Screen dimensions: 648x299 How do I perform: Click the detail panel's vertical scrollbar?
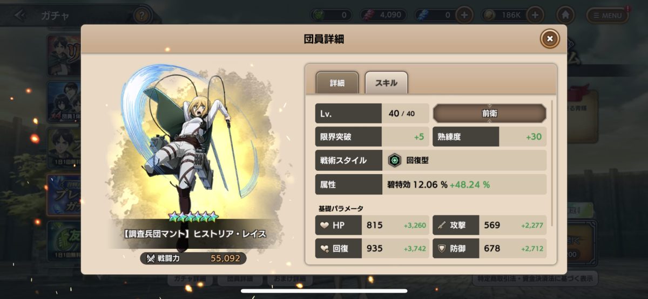pos(552,162)
